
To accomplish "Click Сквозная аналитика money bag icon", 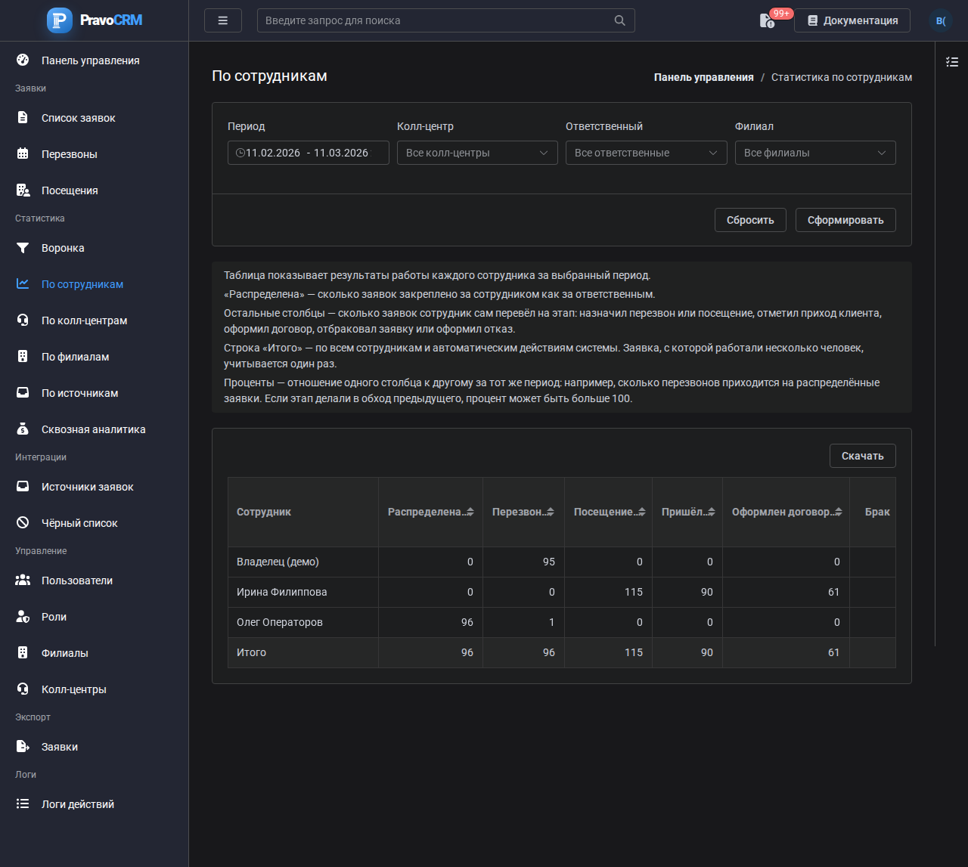I will pos(23,429).
